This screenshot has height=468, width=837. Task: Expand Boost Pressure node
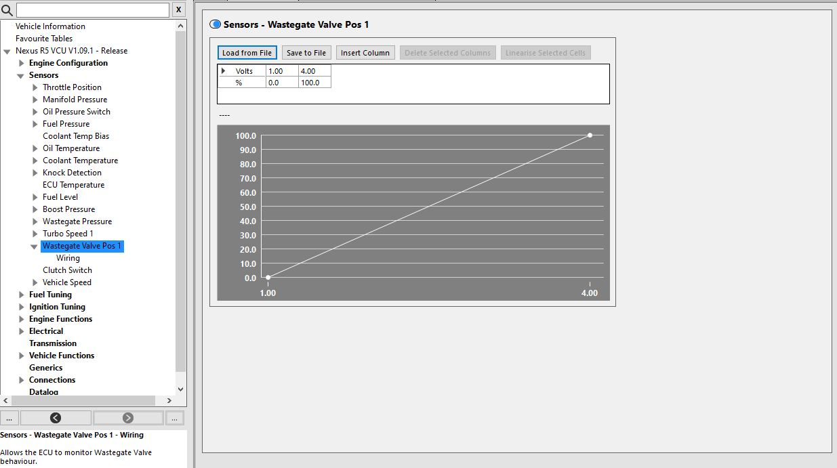pyautogui.click(x=35, y=209)
